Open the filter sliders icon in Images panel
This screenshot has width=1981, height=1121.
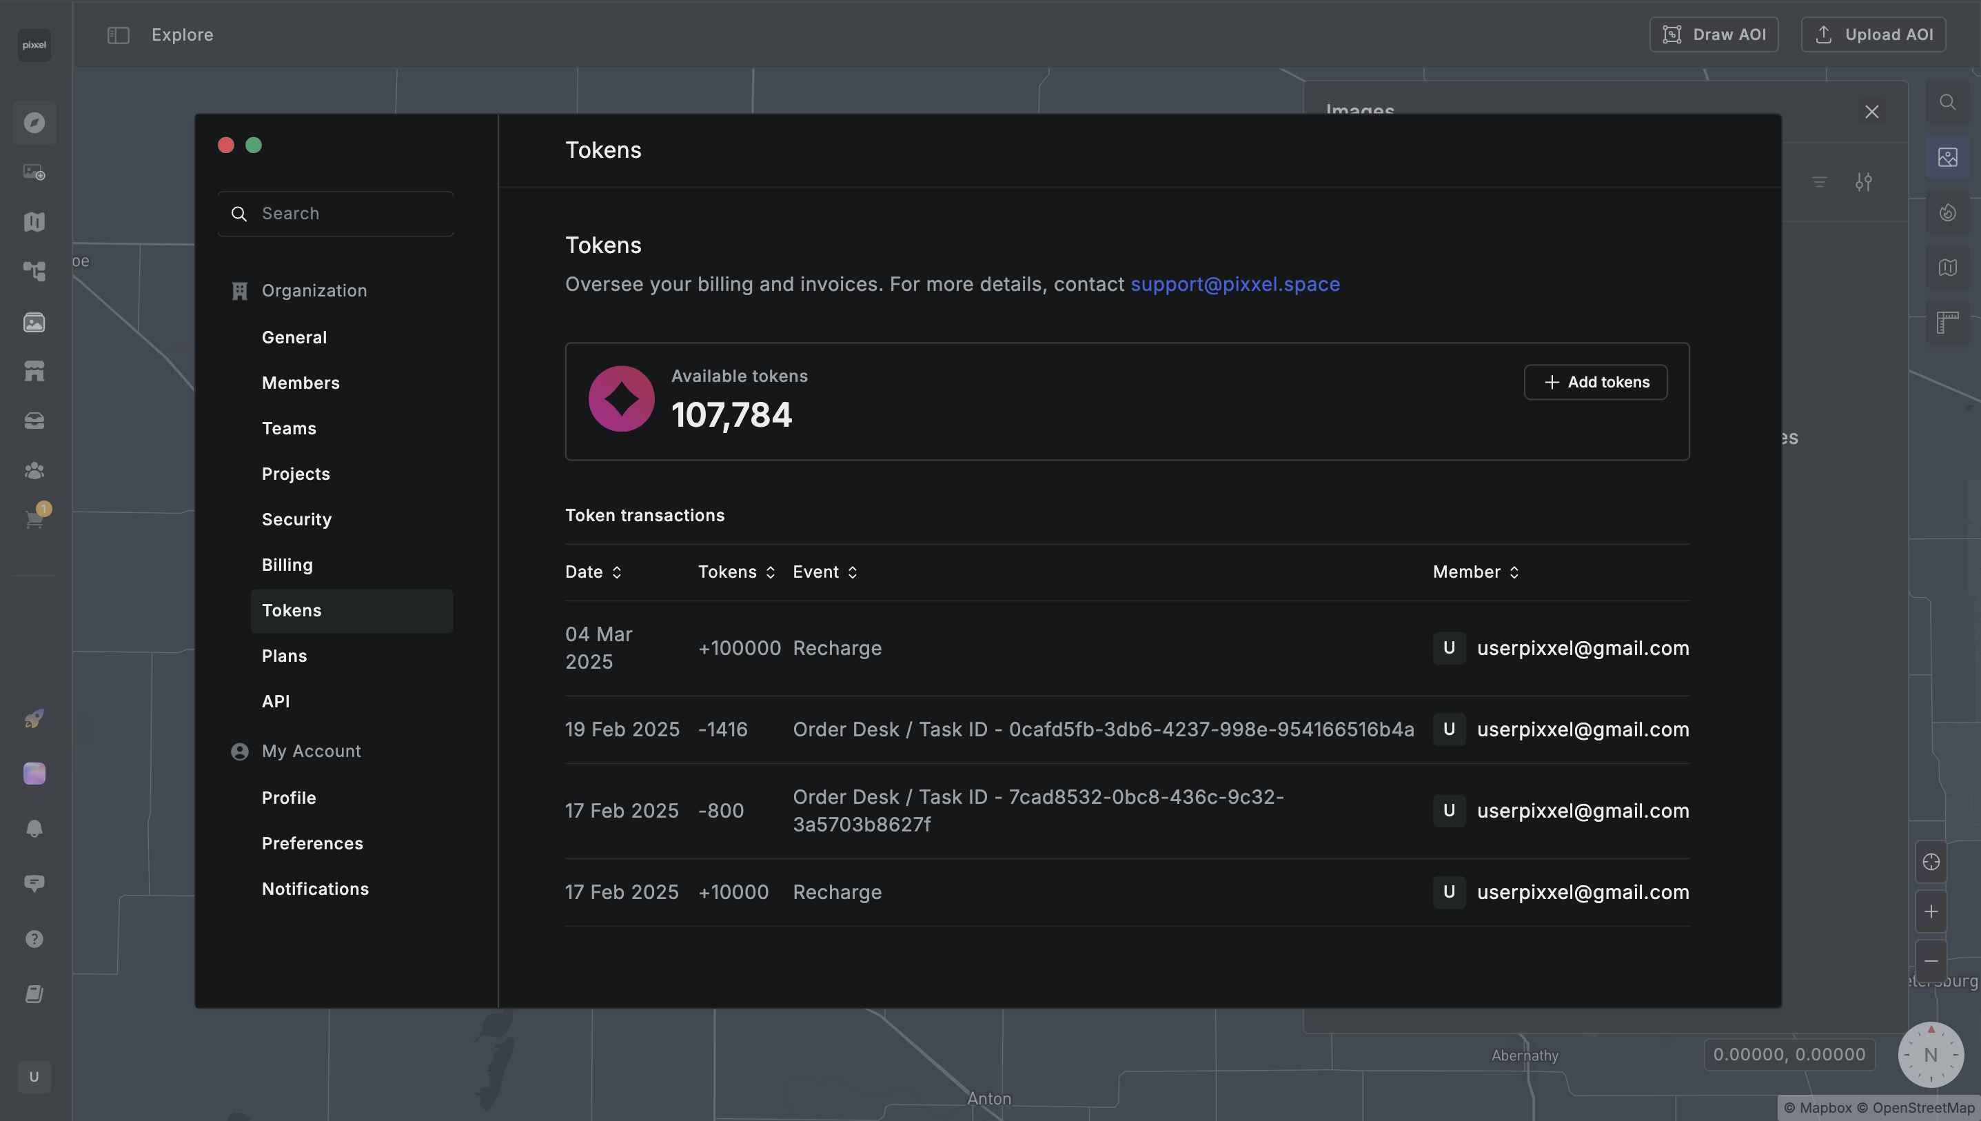[x=1863, y=183]
